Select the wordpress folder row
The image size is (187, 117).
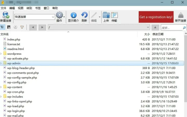coord(92,54)
